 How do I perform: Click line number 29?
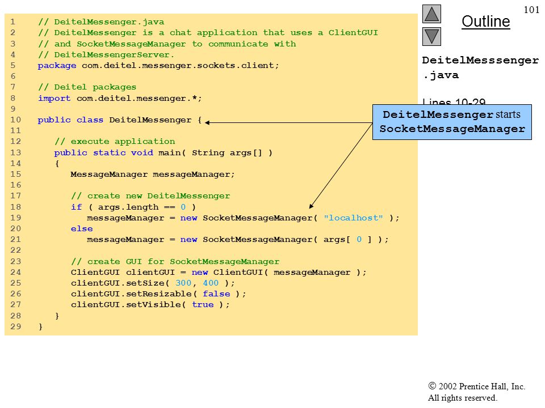16,326
